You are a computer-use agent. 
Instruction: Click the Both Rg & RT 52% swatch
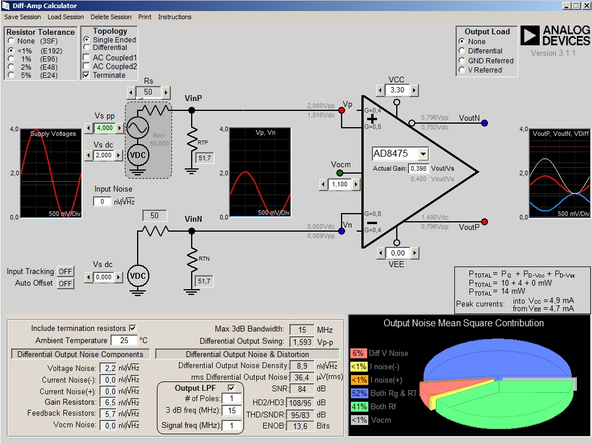[359, 393]
